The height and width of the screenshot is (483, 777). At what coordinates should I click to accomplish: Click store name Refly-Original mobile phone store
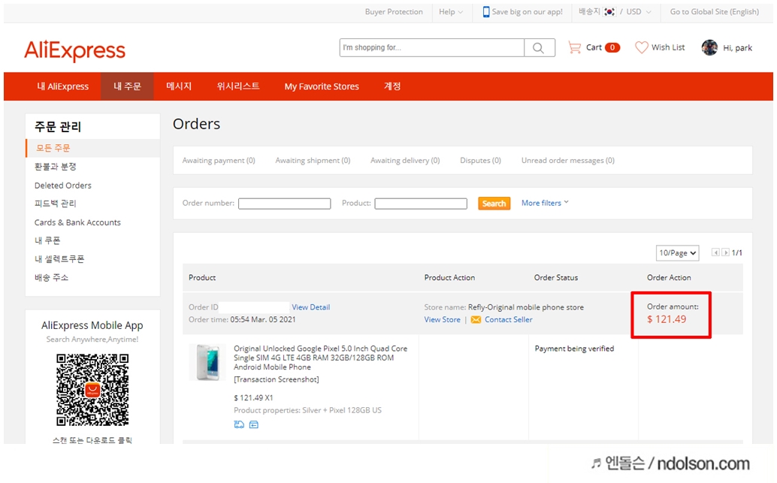click(x=526, y=307)
